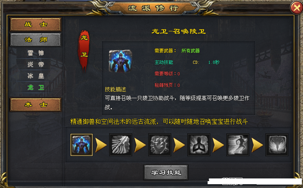Click the large skill portrait in detail panel
The height and width of the screenshot is (188, 303).
[120, 61]
